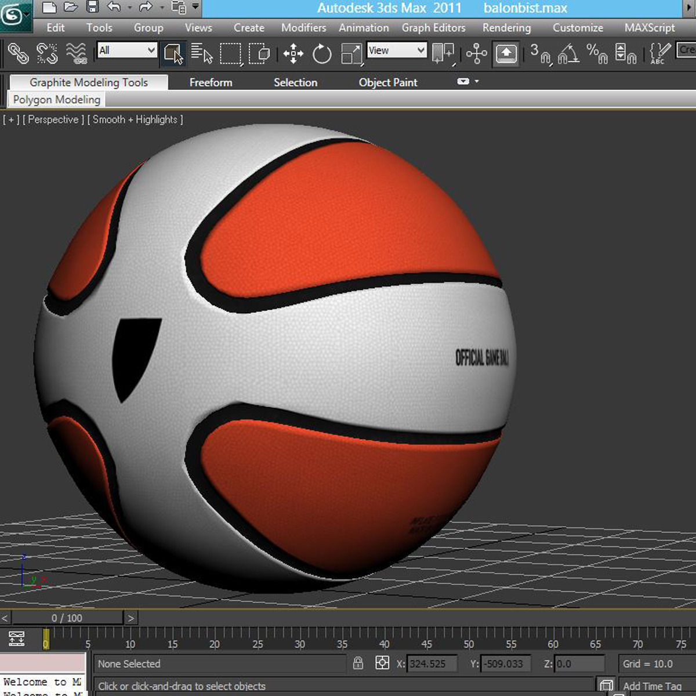This screenshot has height=696, width=696.
Task: Toggle the Angle Snap button
Action: coord(569,54)
